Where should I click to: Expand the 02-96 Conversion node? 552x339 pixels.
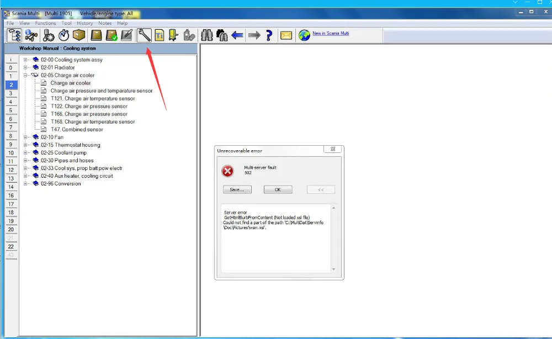[25, 184]
